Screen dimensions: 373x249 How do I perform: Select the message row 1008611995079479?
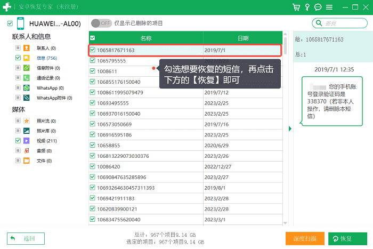[186, 92]
